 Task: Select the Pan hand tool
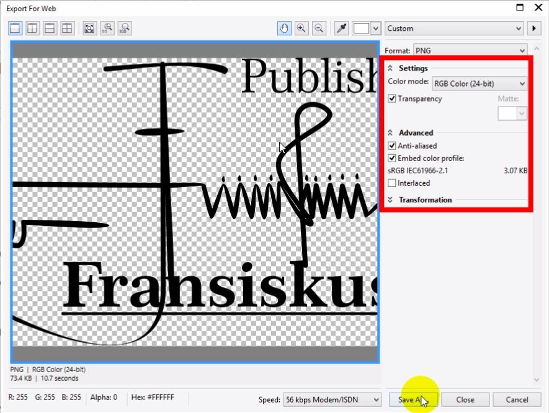pyautogui.click(x=284, y=28)
